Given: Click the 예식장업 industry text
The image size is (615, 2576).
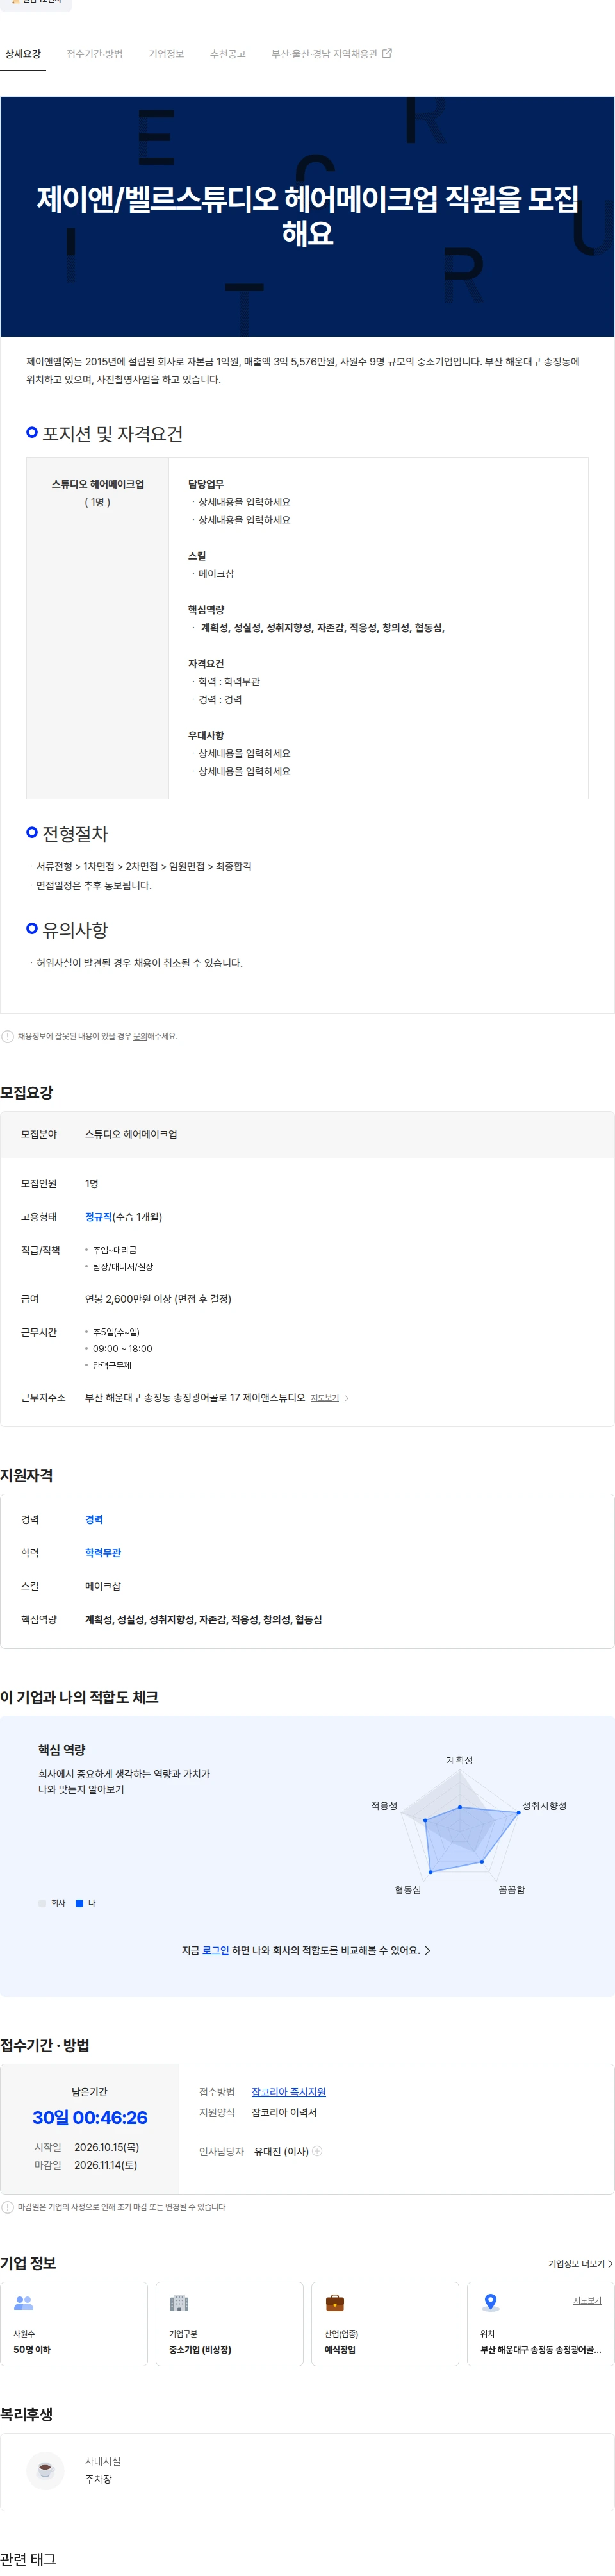Looking at the screenshot, I should [x=340, y=2349].
